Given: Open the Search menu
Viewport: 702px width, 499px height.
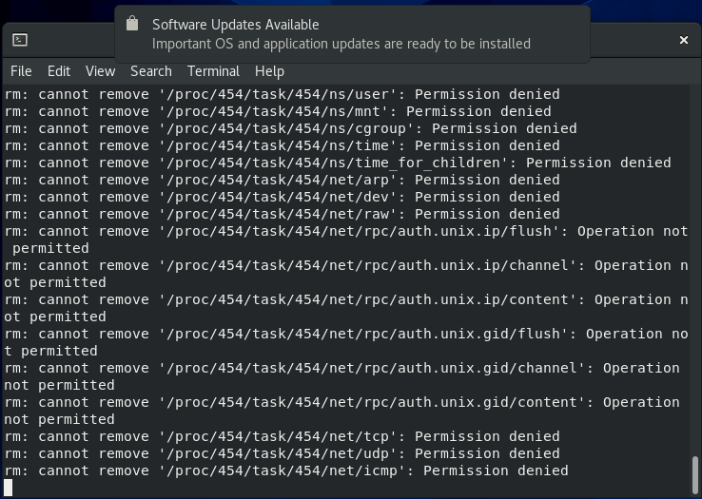Looking at the screenshot, I should [151, 71].
